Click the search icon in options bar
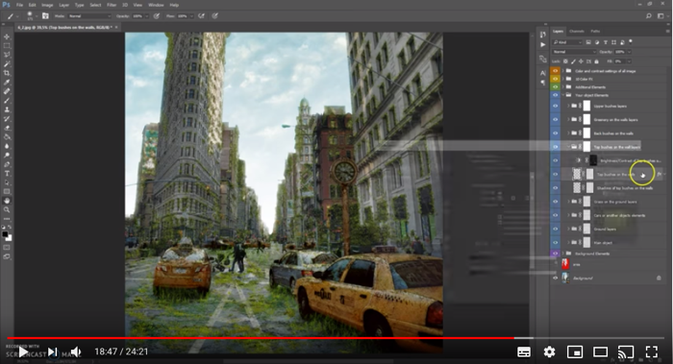Image resolution: width=673 pixels, height=364 pixels. click(x=649, y=16)
